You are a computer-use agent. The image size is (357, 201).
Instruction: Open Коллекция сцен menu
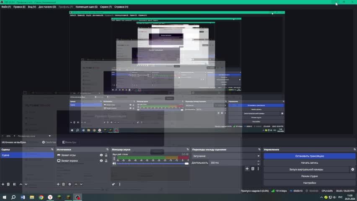point(86,7)
